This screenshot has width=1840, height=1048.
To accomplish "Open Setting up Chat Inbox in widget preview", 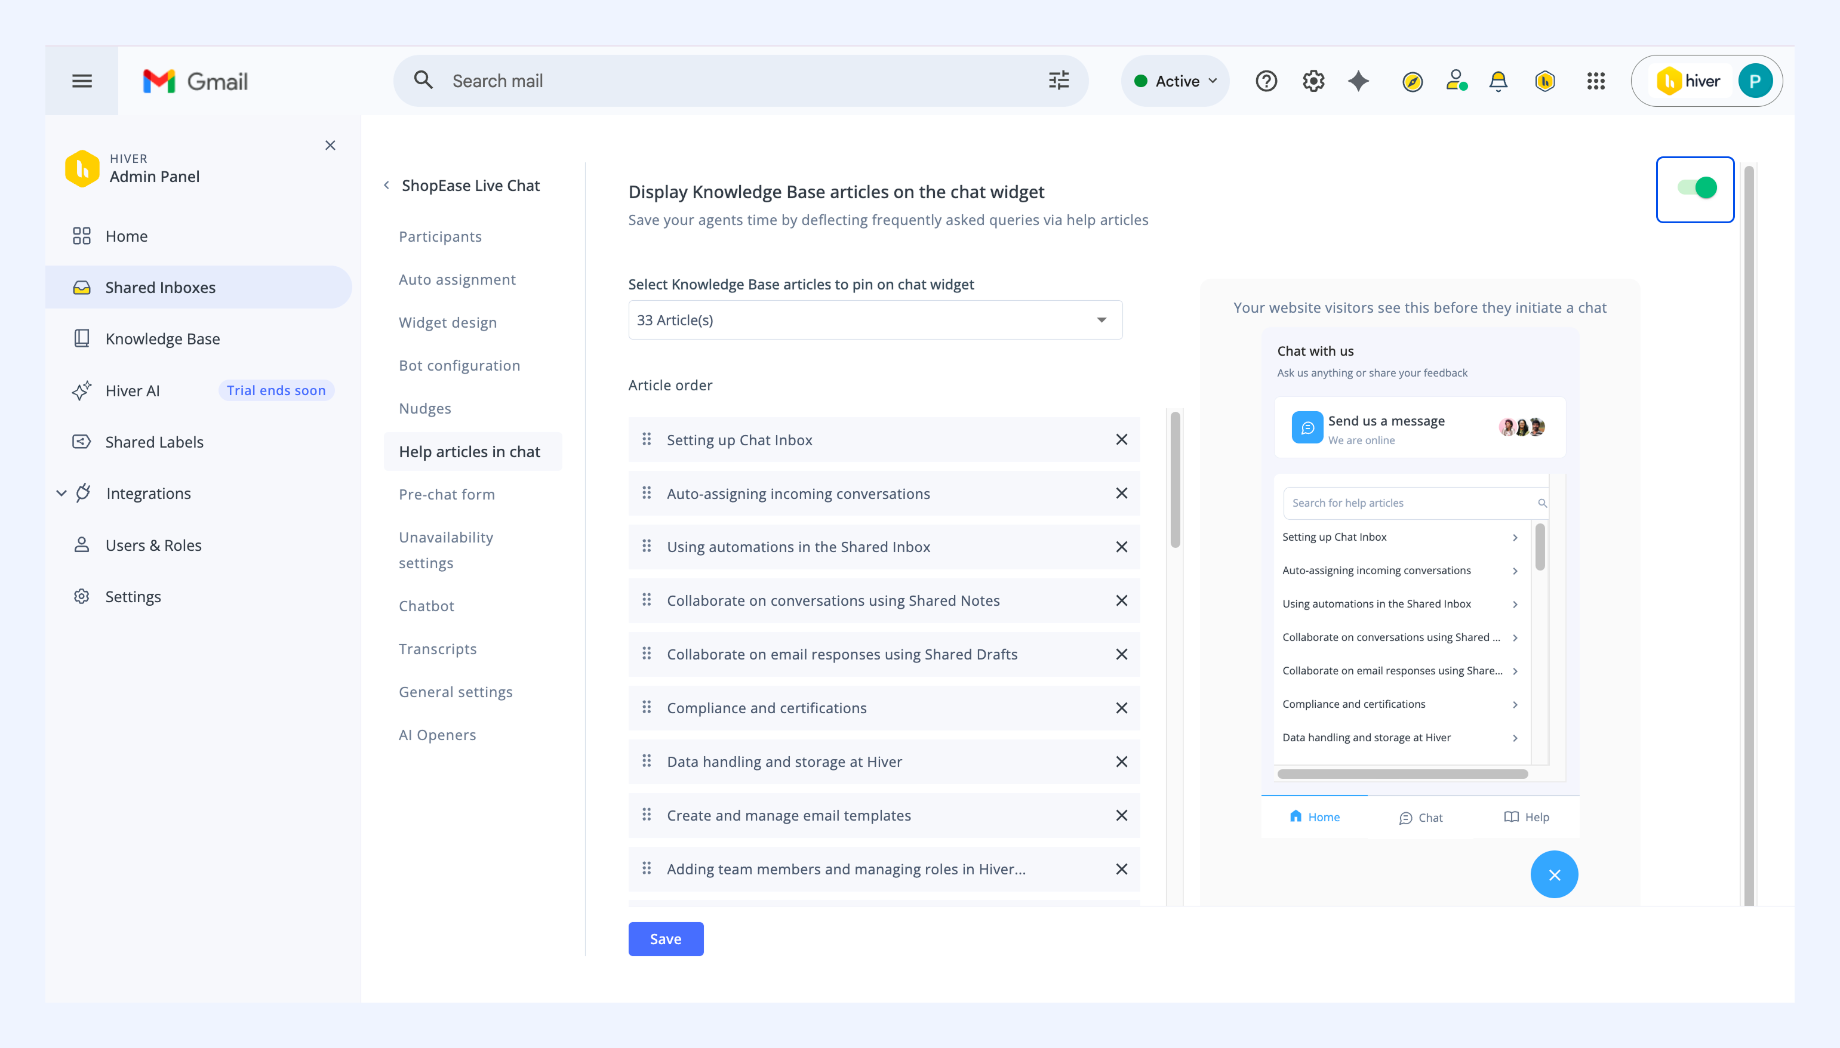I will pos(1400,538).
